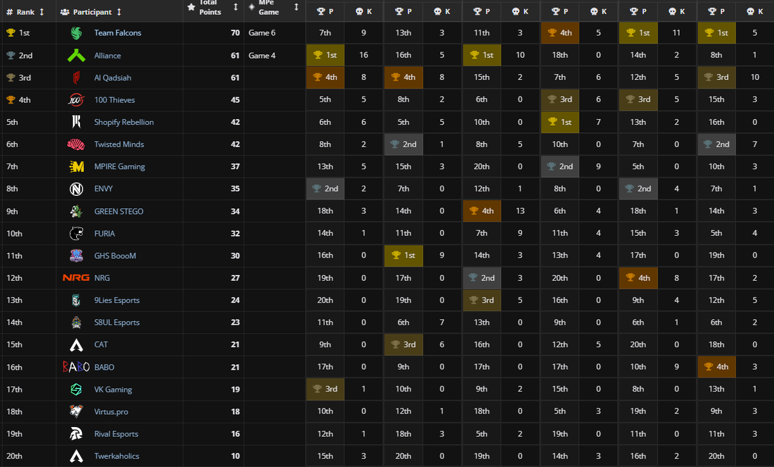
Task: Click ENVY team logo
Action: (76, 189)
